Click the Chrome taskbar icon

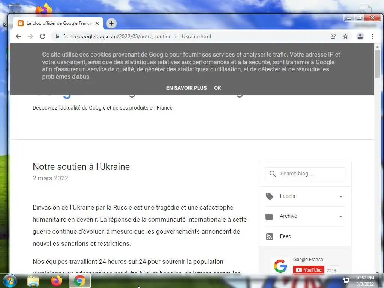point(80,280)
